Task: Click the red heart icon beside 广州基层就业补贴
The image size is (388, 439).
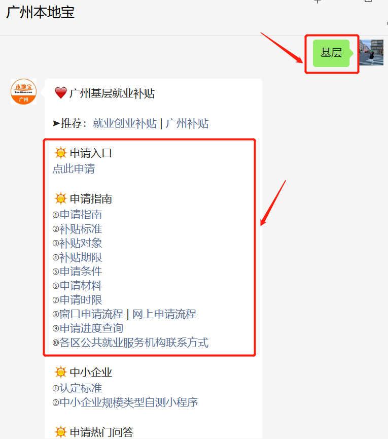Action: 61,93
